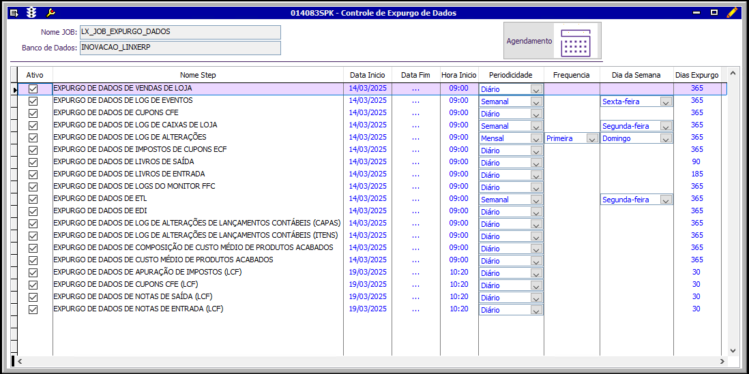Disable the NOTAS DE ENTRADA (LCF) step checkbox
The height and width of the screenshot is (374, 749).
[x=33, y=309]
